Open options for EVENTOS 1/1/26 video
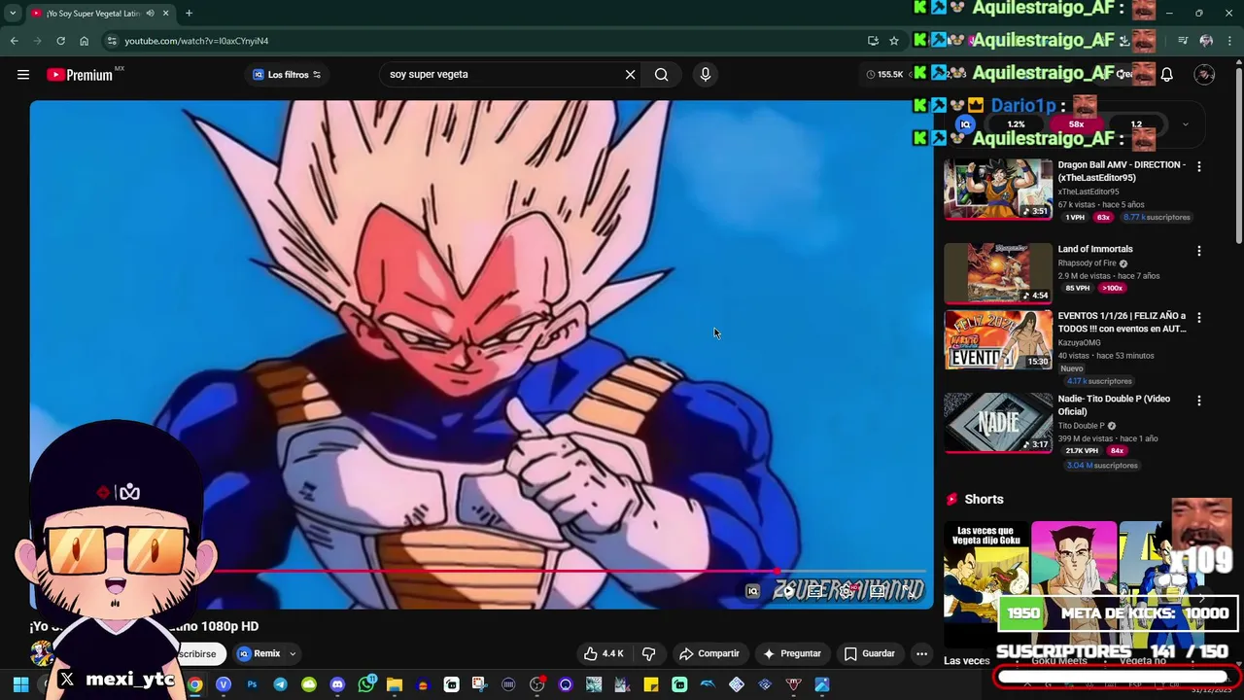 1198,318
